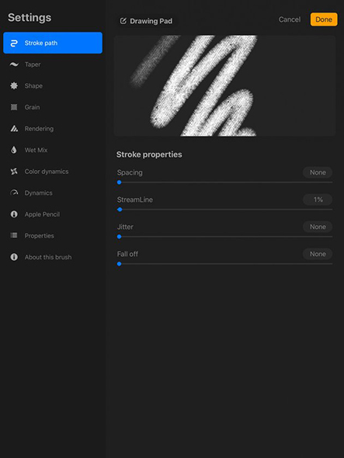Click the Jitter slider track
The width and height of the screenshot is (344, 458).
224,237
